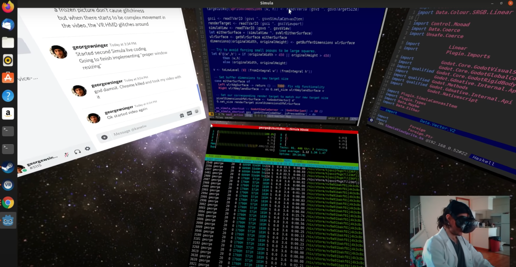Click avatar beside "god damnit" message
The image size is (516, 267).
[79, 90]
